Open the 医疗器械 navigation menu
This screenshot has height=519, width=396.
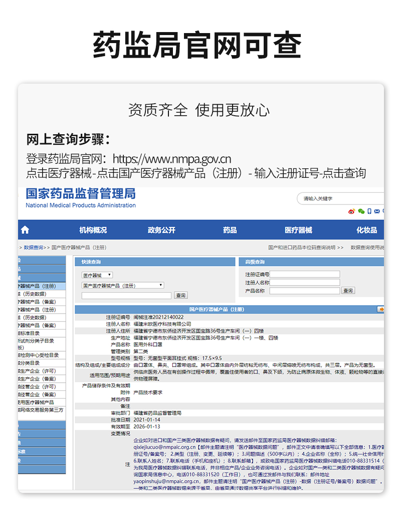point(298,230)
